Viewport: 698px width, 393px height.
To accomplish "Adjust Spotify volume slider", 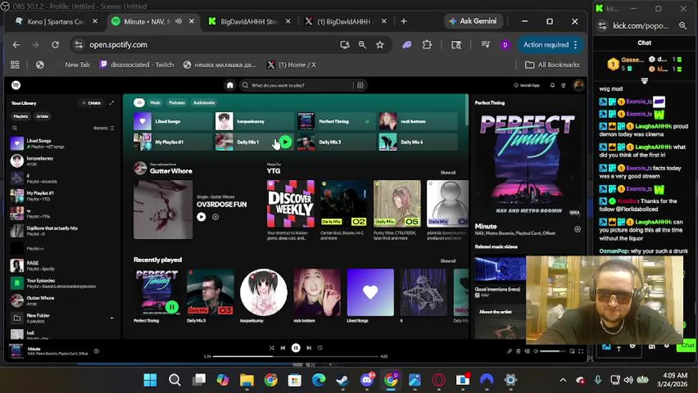I will pyautogui.click(x=553, y=352).
